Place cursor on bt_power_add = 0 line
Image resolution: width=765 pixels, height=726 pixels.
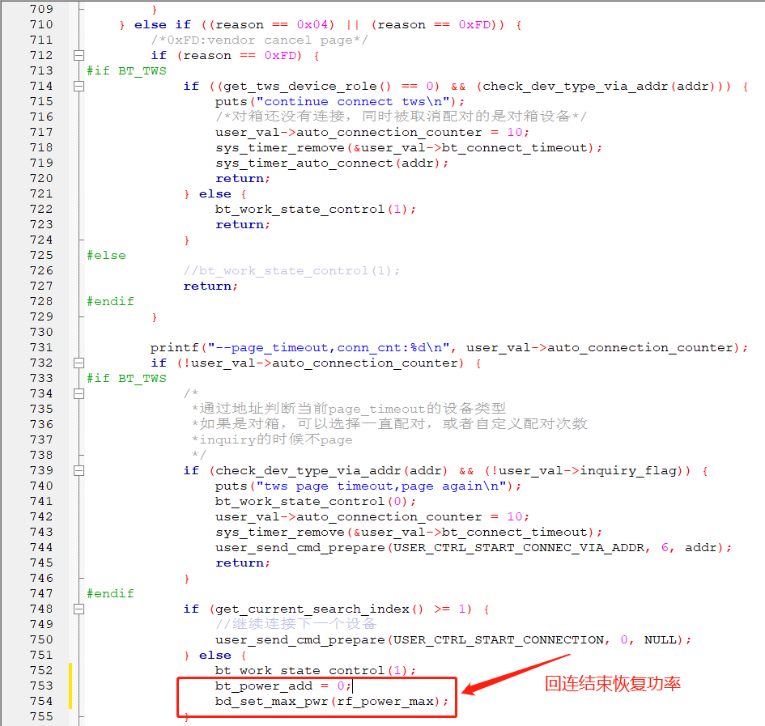(283, 686)
